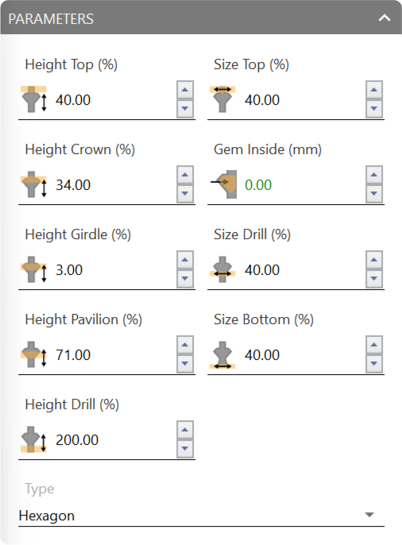Decrease Height Crown value with down arrow

click(x=185, y=193)
